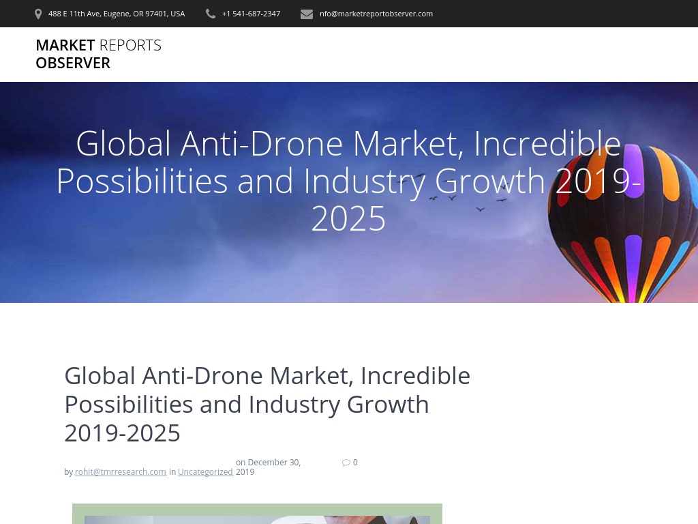Click the phone number +1 541-687-2347
Image resolution: width=698 pixels, height=524 pixels.
[251, 14]
